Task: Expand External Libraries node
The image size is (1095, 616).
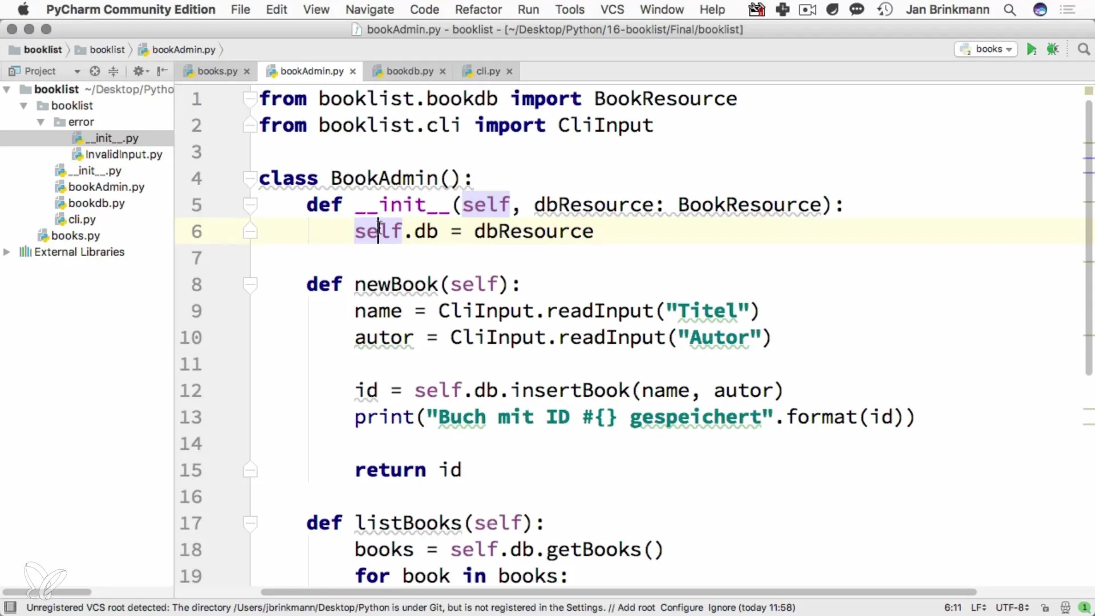Action: tap(7, 252)
